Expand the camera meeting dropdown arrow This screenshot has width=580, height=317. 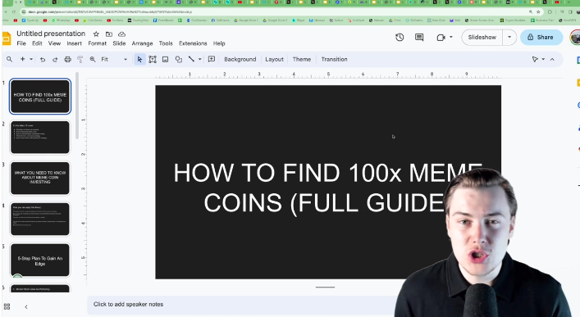coord(451,38)
